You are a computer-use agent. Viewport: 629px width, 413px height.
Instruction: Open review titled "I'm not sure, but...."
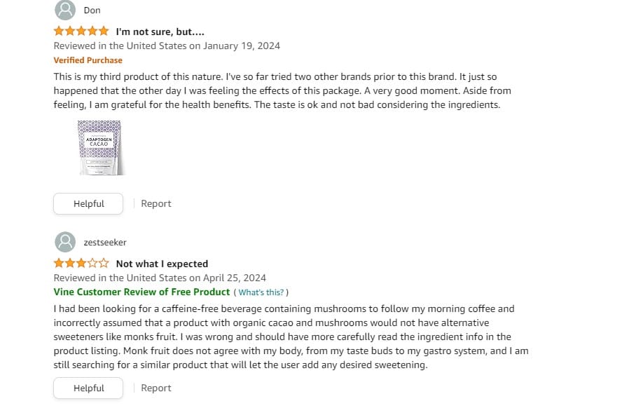(x=160, y=32)
